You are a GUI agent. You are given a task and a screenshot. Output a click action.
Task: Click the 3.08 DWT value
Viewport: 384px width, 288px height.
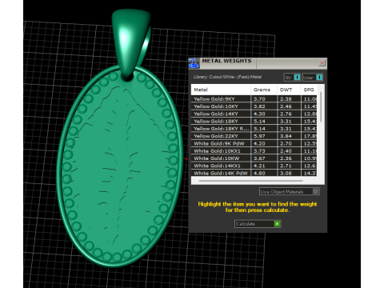point(286,173)
